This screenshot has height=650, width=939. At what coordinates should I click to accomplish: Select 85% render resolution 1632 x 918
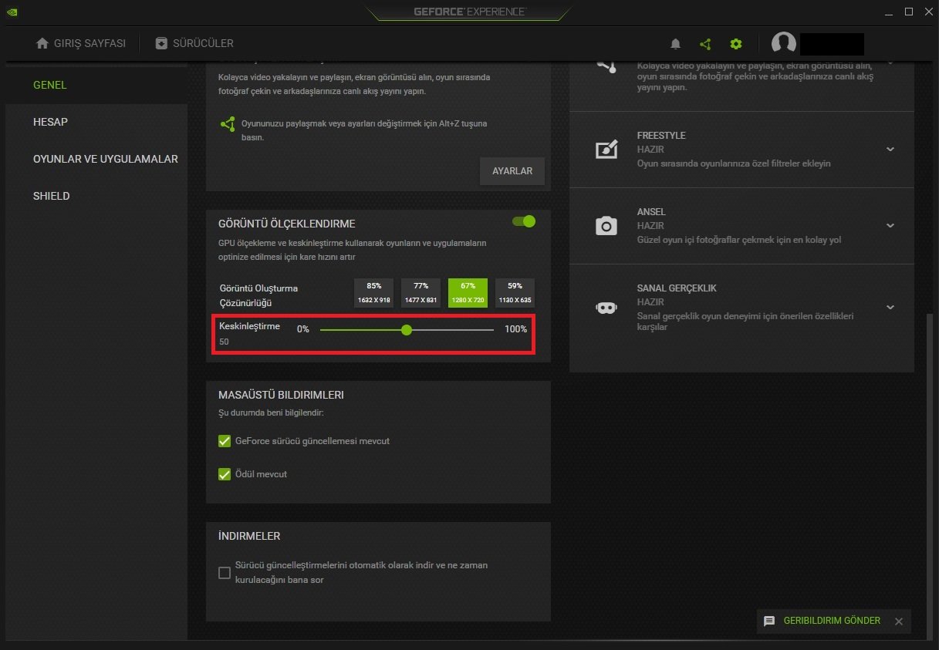point(374,292)
